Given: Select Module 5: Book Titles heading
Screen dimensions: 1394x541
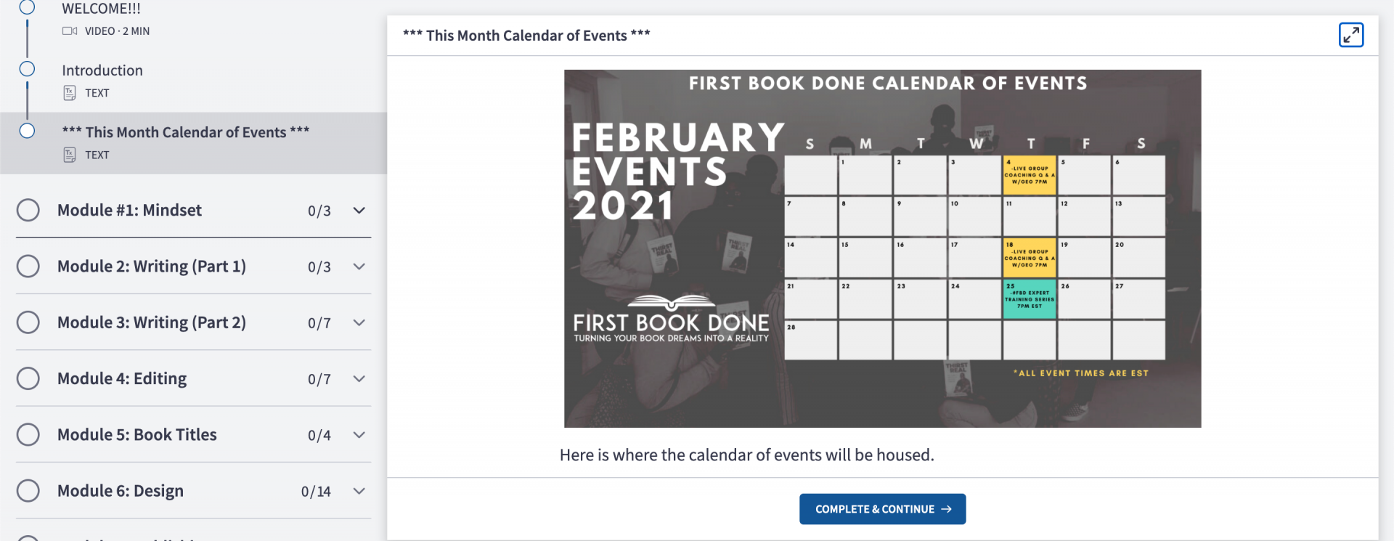Looking at the screenshot, I should pyautogui.click(x=137, y=434).
